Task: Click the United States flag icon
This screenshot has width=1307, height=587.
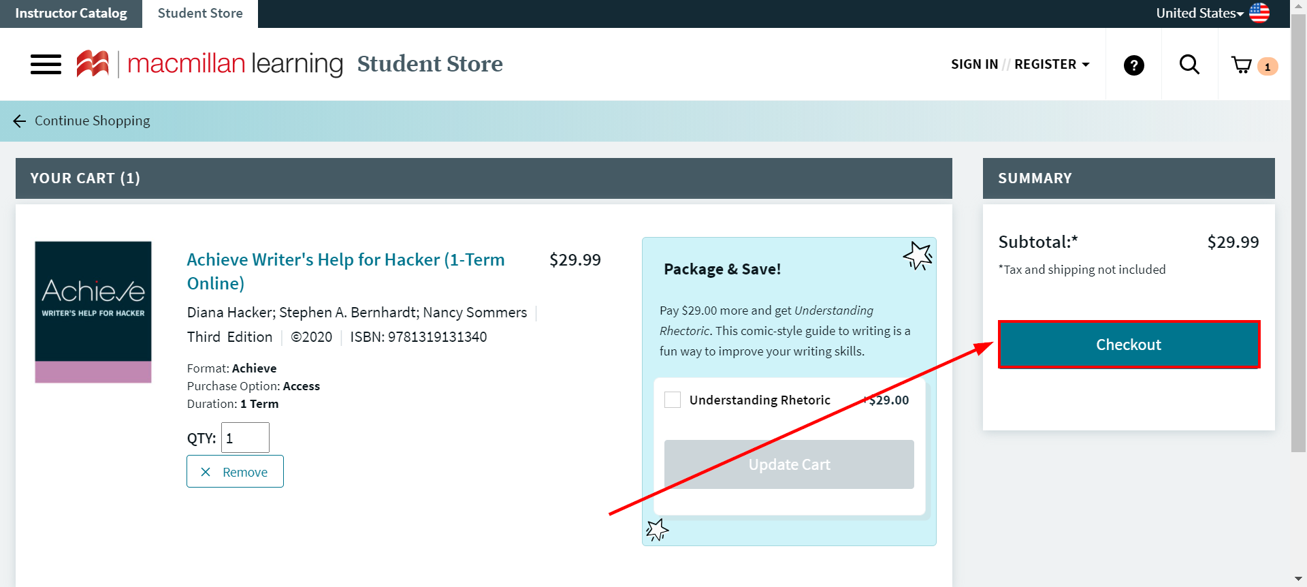Action: click(1259, 13)
